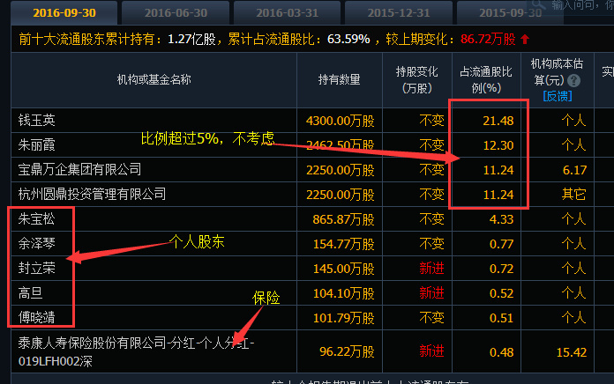
Task: Click the 反馈 feedback link
Action: [x=558, y=96]
